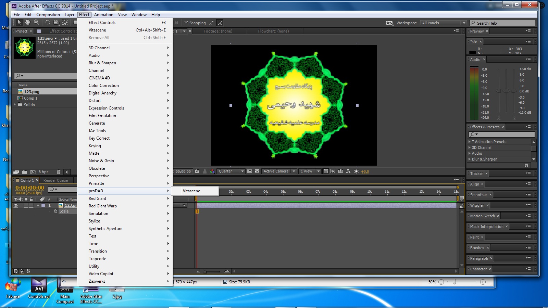Click the Effects & Presets search field
The width and height of the screenshot is (548, 308).
point(501,134)
